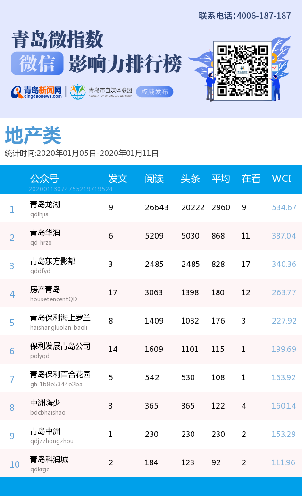
Task: Click the 青岛市自媒体联盟 emblem icon
Action: tap(77, 92)
